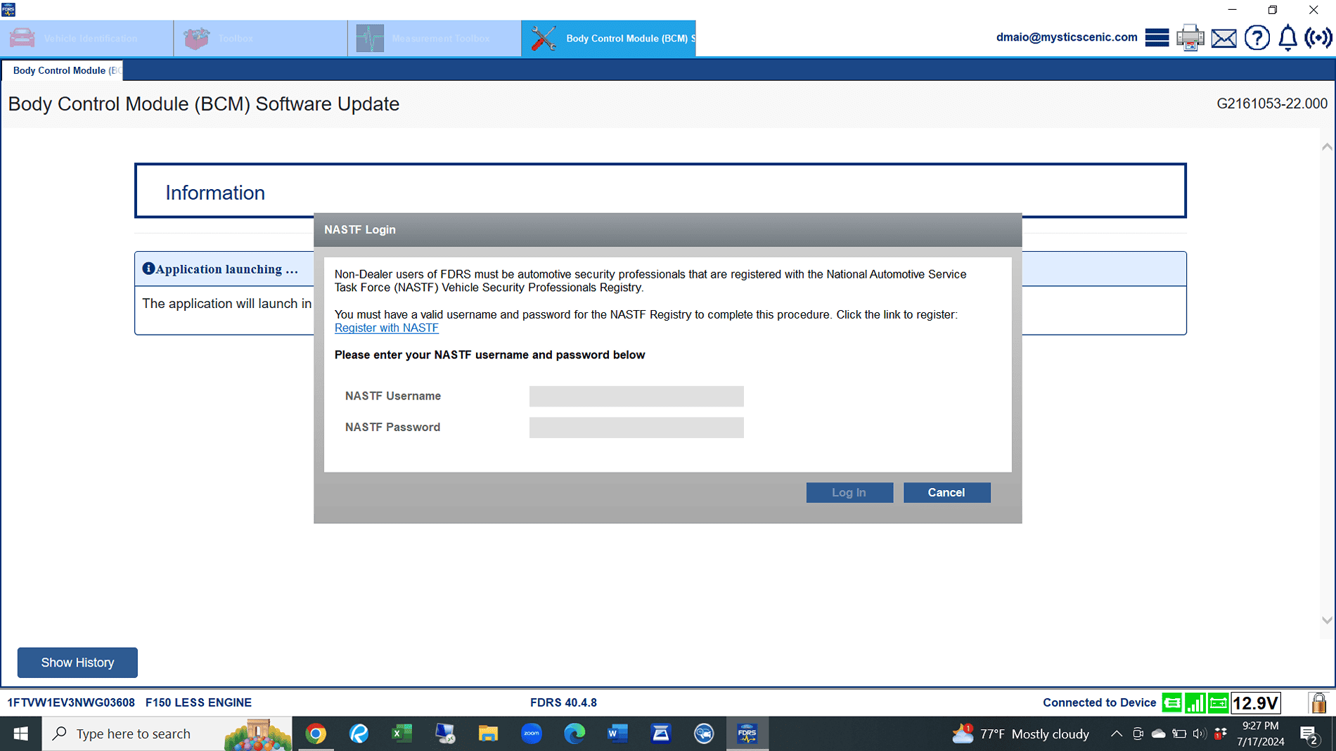Open Word from taskbar
Viewport: 1336px width, 751px height.
617,733
